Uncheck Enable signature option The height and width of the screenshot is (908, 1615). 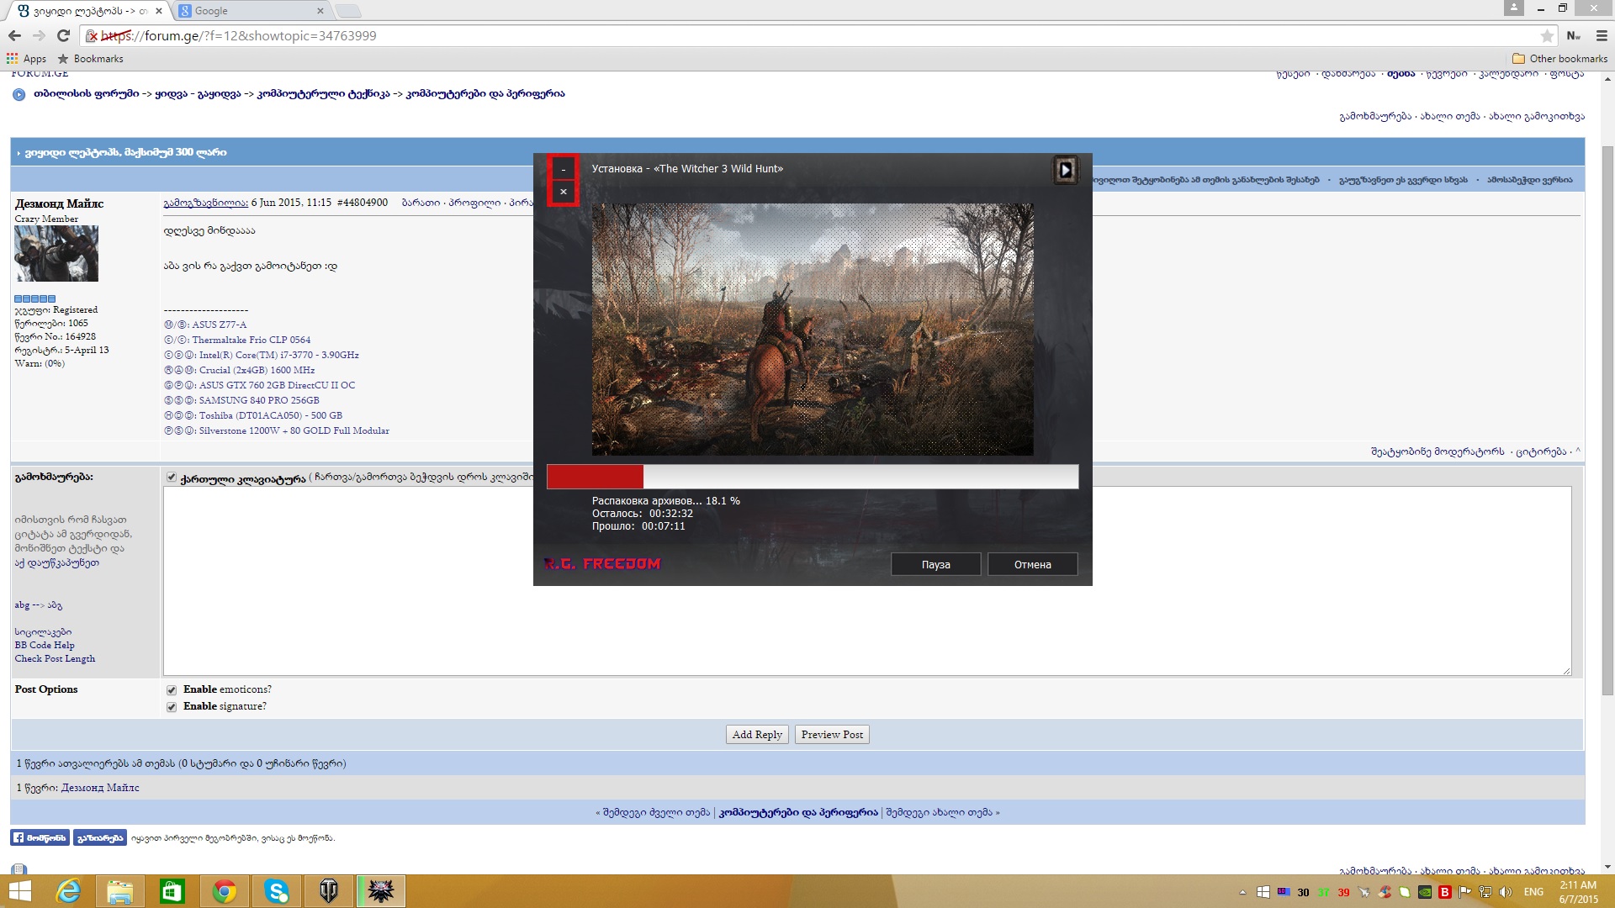tap(172, 707)
